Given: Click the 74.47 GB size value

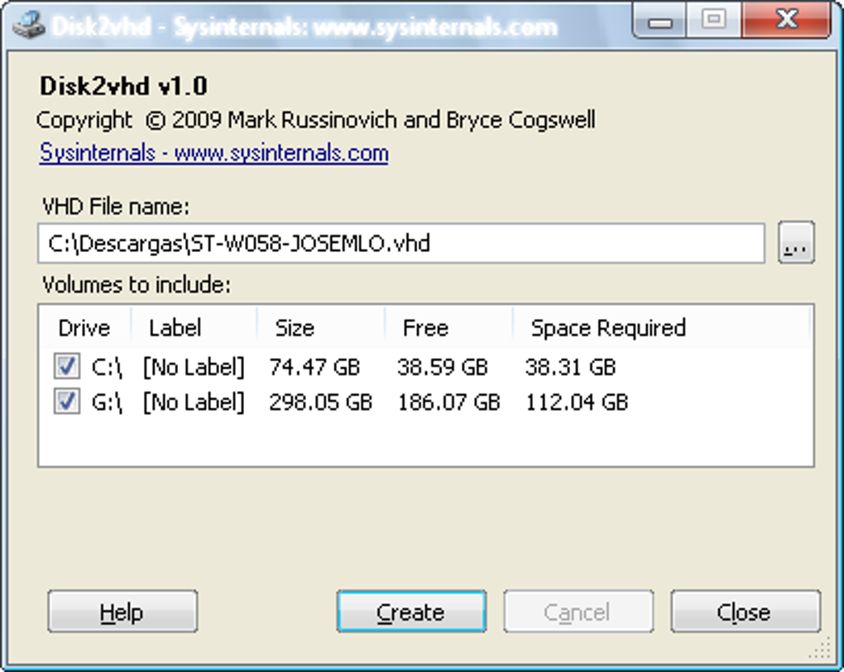Looking at the screenshot, I should click(x=314, y=368).
